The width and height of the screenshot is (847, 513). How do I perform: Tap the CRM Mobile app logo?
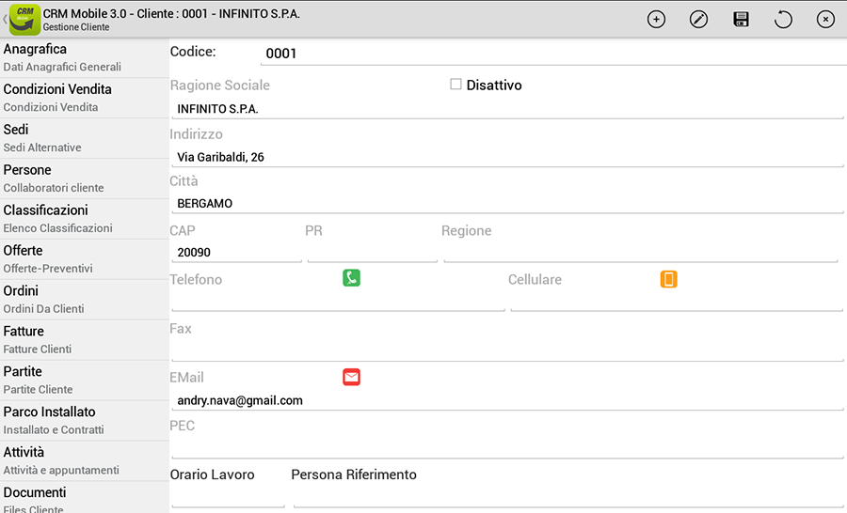tap(24, 20)
